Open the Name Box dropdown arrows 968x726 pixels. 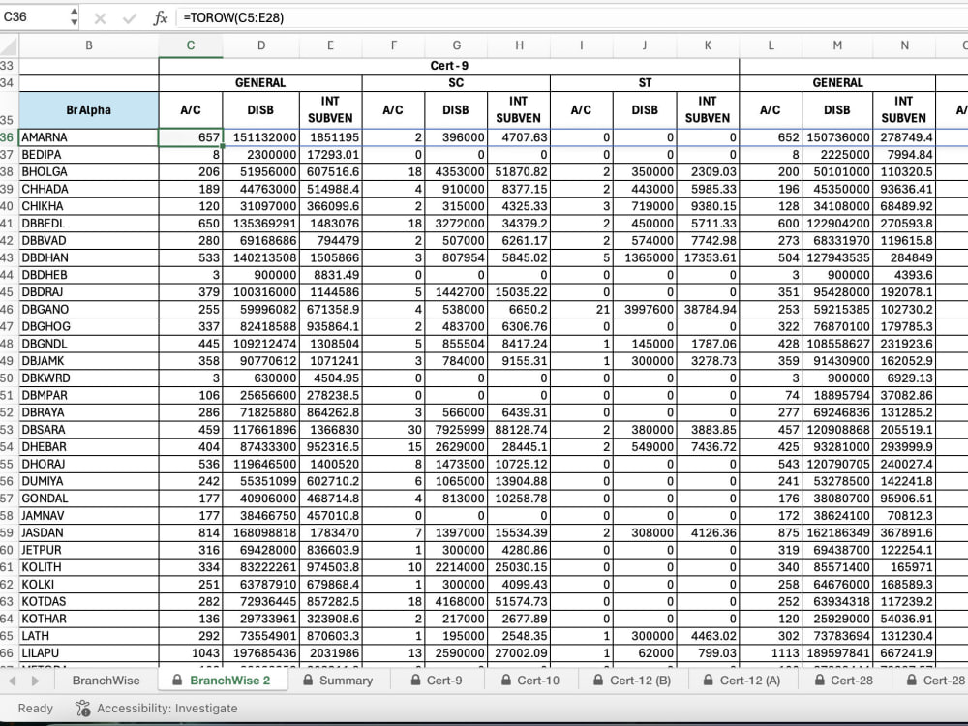point(75,17)
